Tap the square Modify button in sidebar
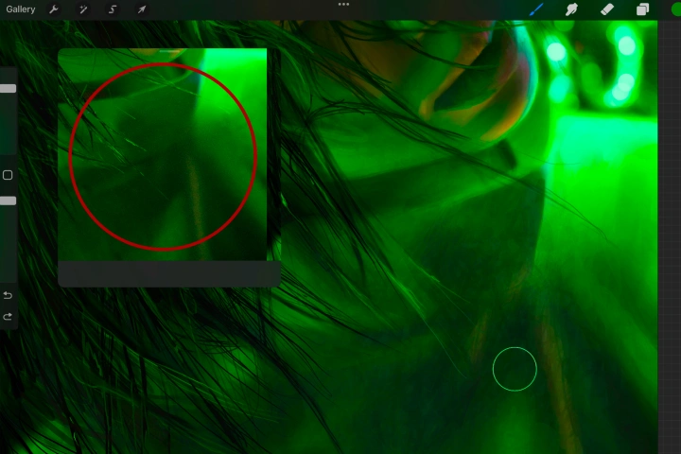 click(8, 175)
